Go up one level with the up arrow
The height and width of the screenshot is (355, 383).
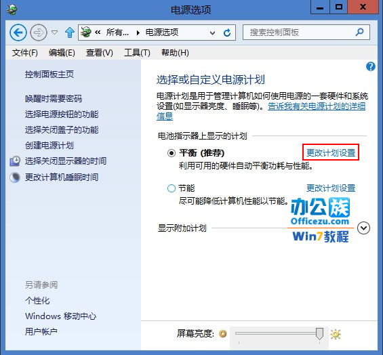70,33
